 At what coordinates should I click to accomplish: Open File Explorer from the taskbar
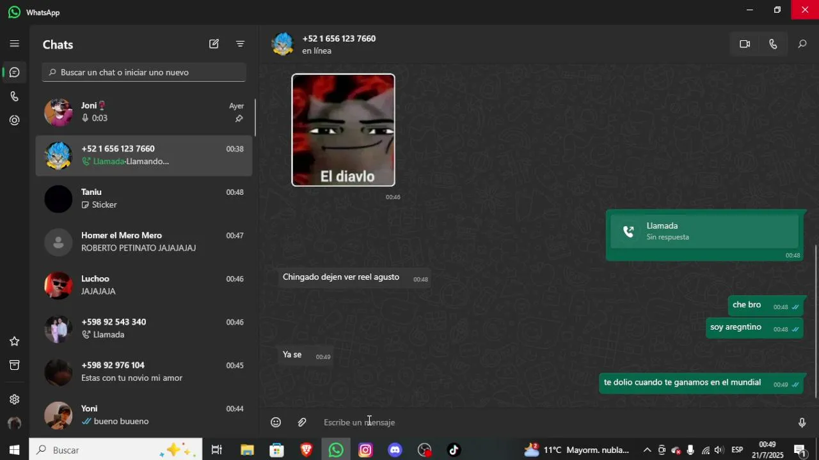pos(247,450)
